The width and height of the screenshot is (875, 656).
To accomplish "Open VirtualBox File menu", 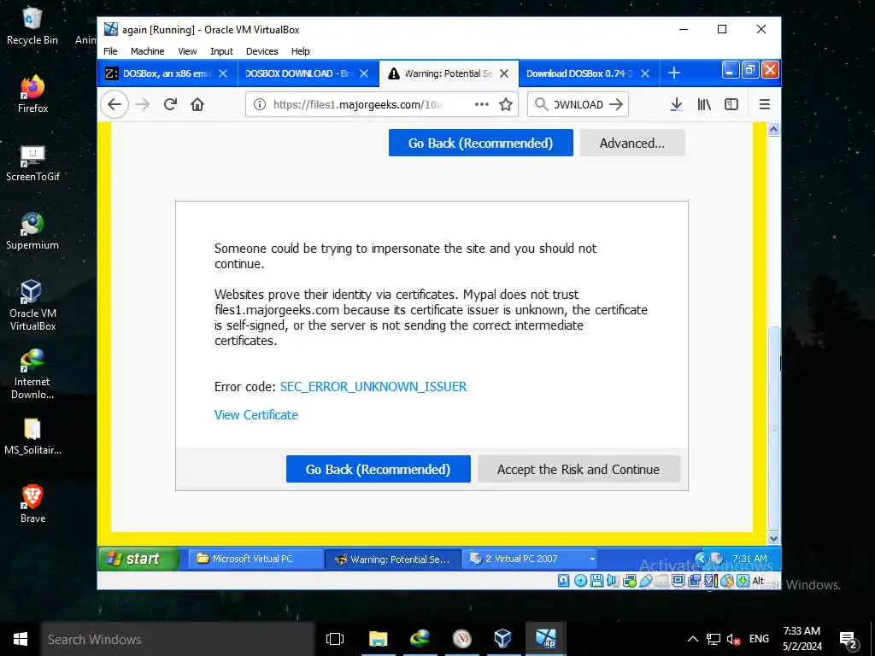I will coord(110,51).
